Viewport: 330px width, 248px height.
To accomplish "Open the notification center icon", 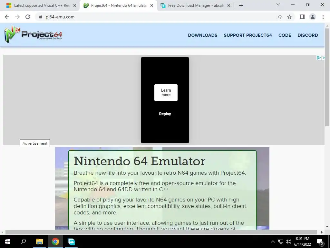I will (320, 242).
